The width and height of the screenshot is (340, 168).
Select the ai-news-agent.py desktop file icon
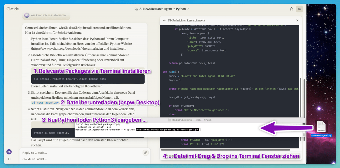pyautogui.click(x=321, y=127)
